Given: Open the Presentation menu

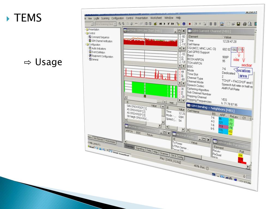Looking at the screenshot, I should click(x=141, y=18).
